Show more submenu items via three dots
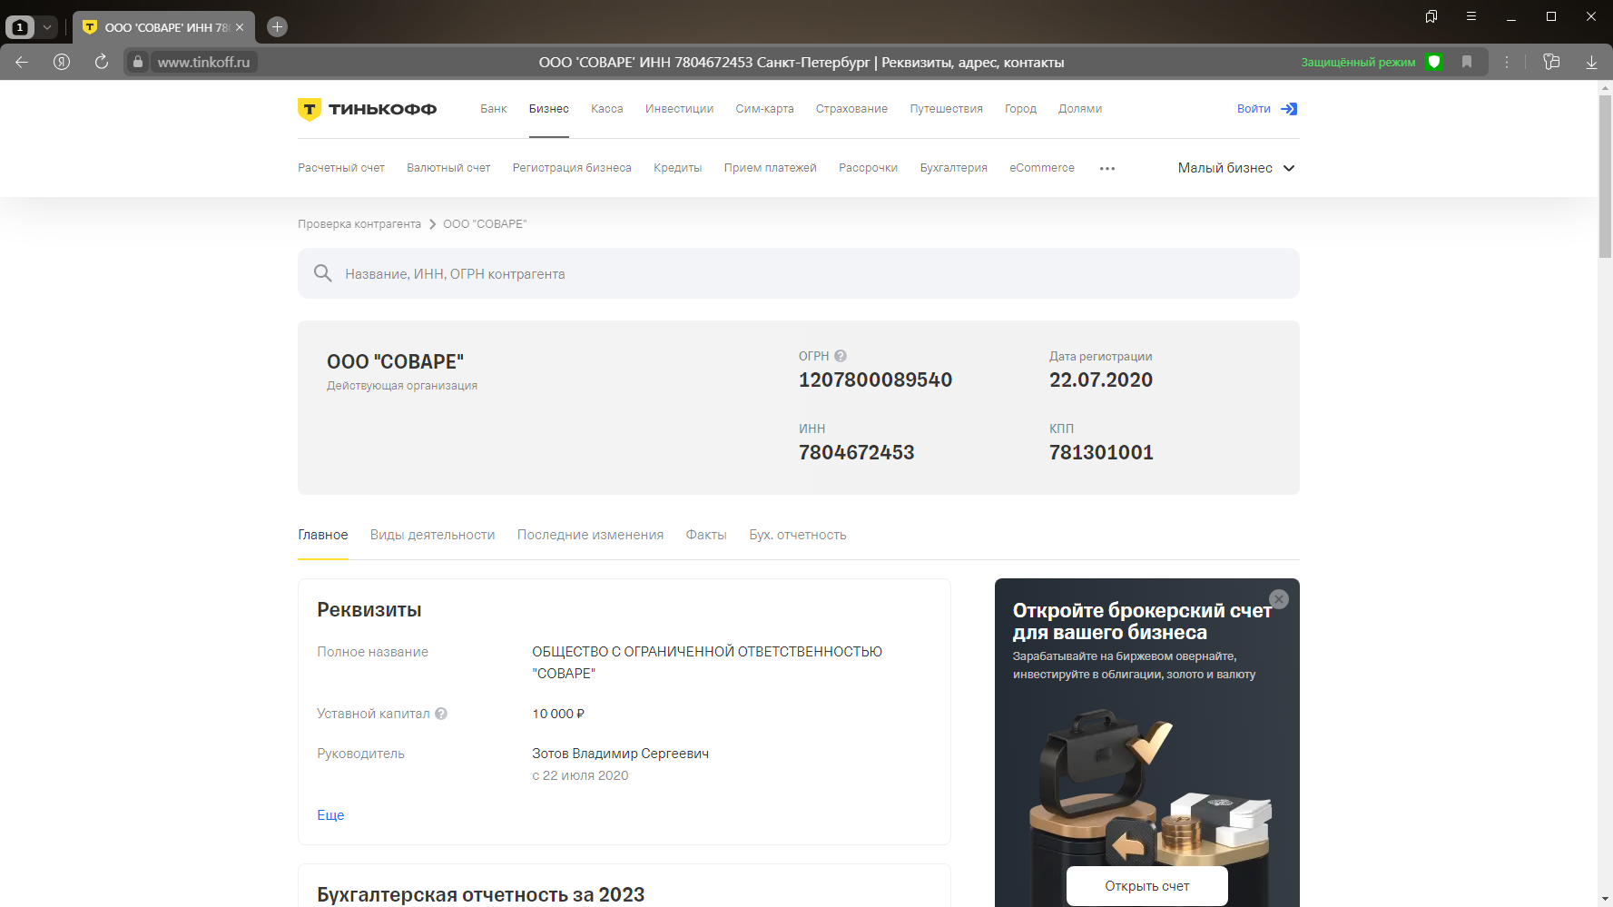Image resolution: width=1613 pixels, height=907 pixels. coord(1107,168)
